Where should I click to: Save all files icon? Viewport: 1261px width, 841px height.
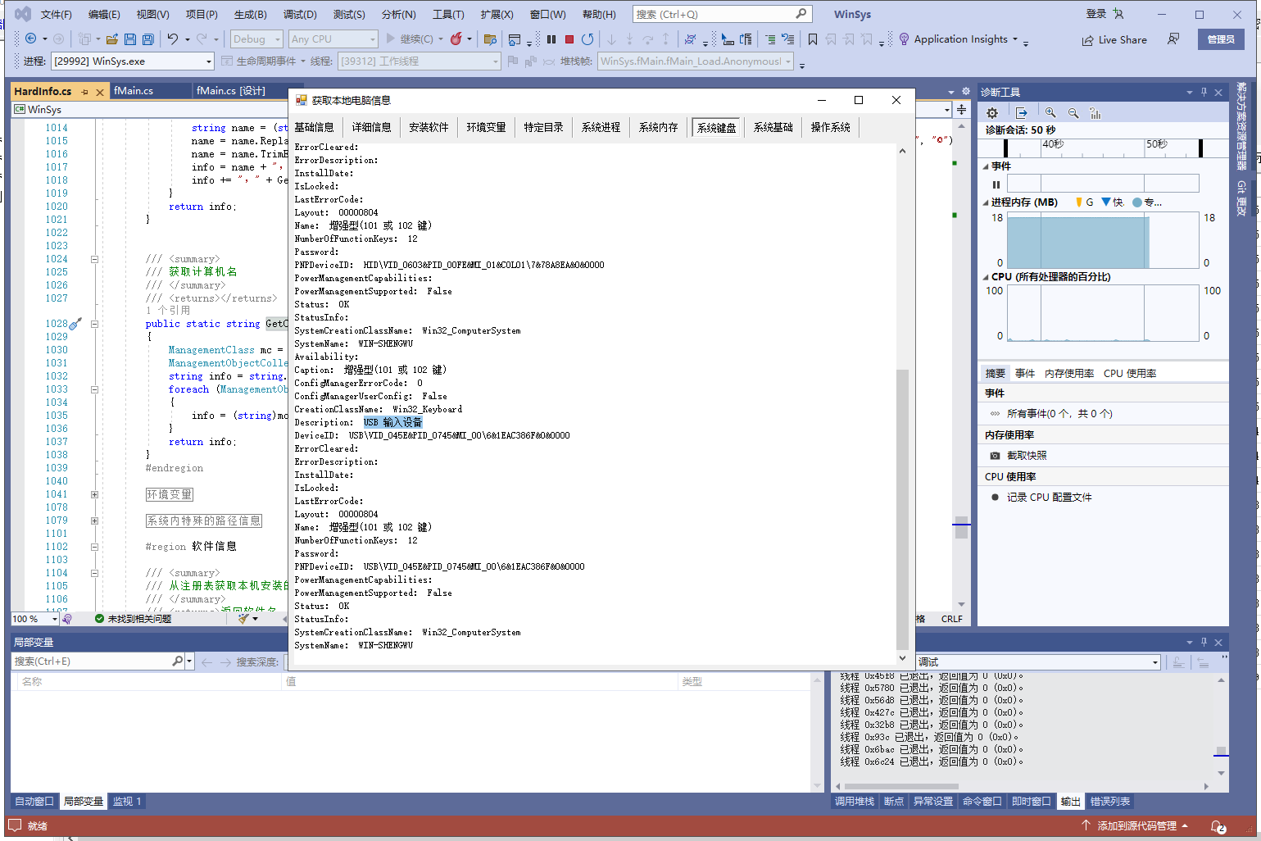pyautogui.click(x=148, y=39)
